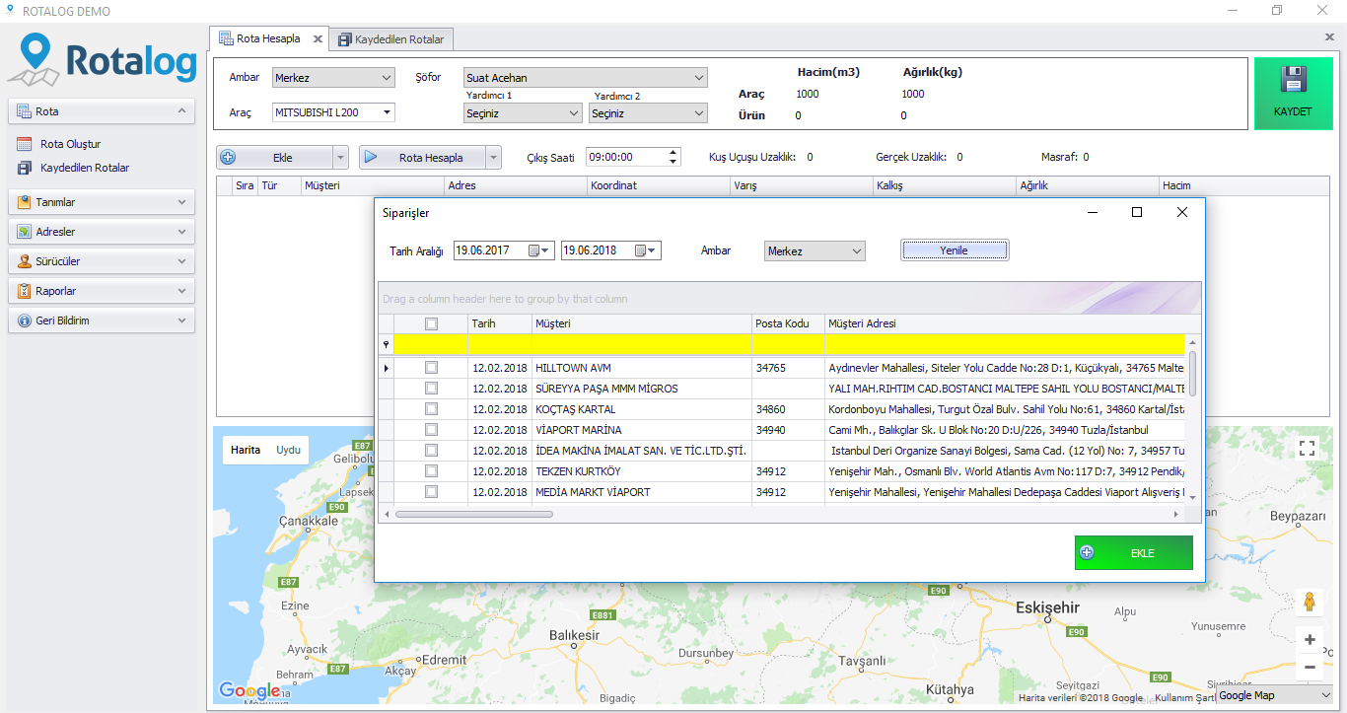The height and width of the screenshot is (713, 1347).
Task: Close the Siparişler dialog
Action: click(1182, 212)
